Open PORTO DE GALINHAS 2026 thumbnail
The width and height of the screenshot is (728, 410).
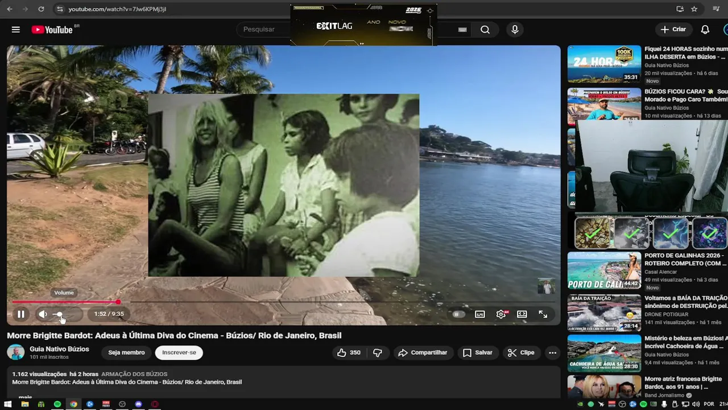click(x=604, y=270)
